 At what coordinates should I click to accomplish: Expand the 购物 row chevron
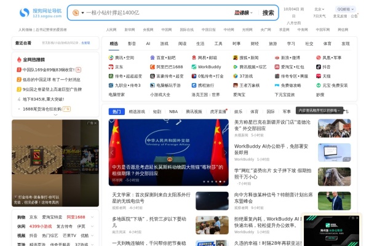(x=92, y=217)
